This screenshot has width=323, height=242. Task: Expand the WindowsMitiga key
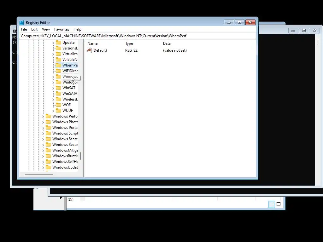click(x=43, y=150)
